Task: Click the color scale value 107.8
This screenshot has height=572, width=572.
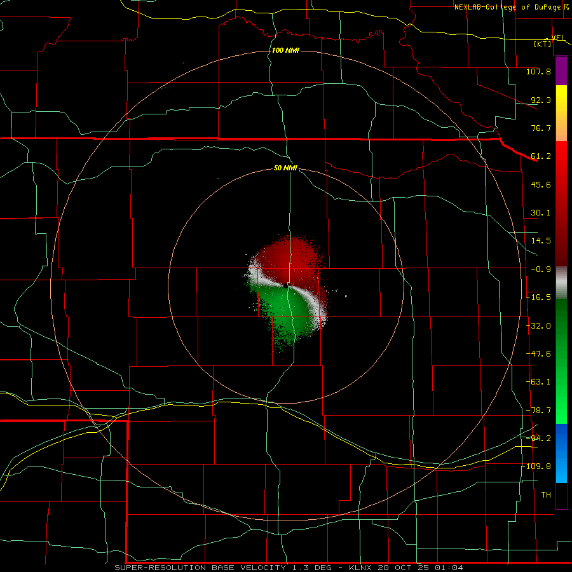Action: coord(538,71)
